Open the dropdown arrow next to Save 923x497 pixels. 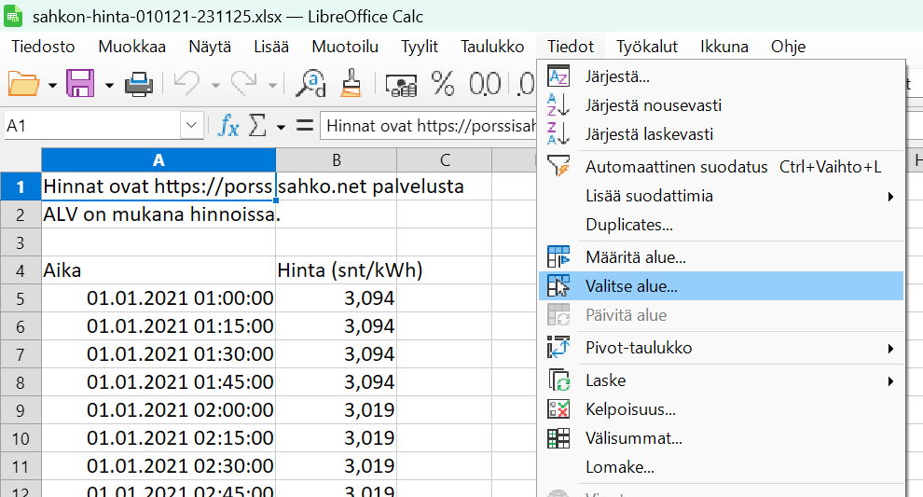(x=109, y=86)
